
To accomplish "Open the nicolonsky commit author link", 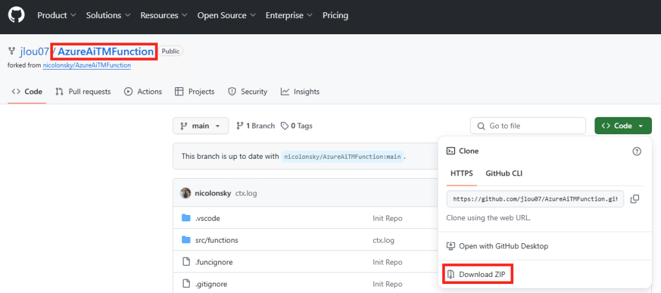I will pos(213,194).
